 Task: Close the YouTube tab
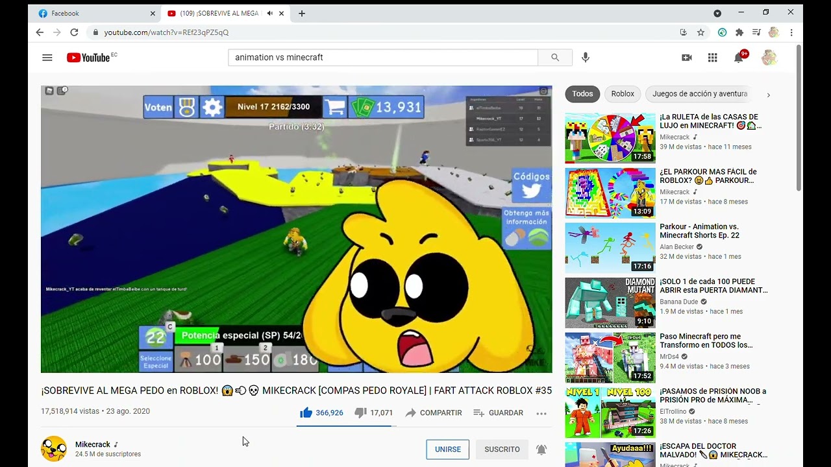click(281, 13)
